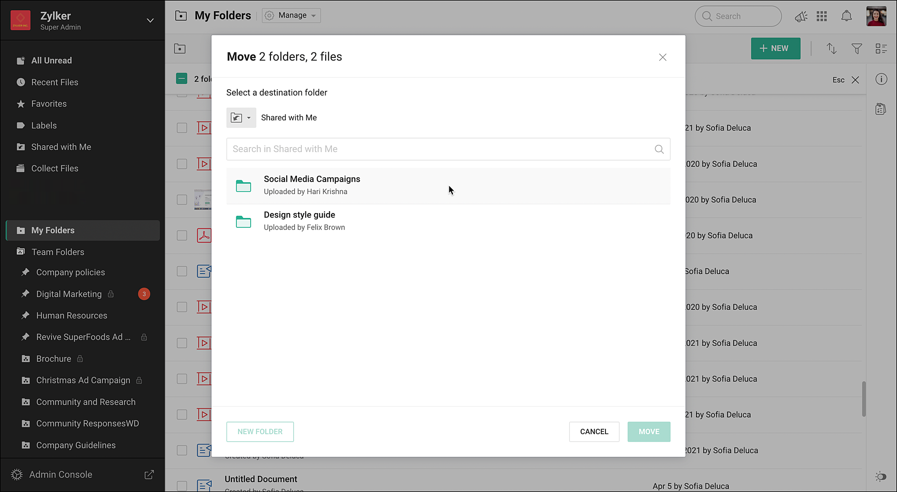
Task: Open the apps grid icon
Action: [x=822, y=17]
